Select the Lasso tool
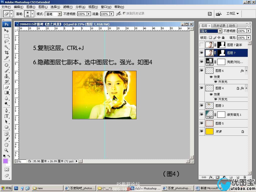 (6, 41)
